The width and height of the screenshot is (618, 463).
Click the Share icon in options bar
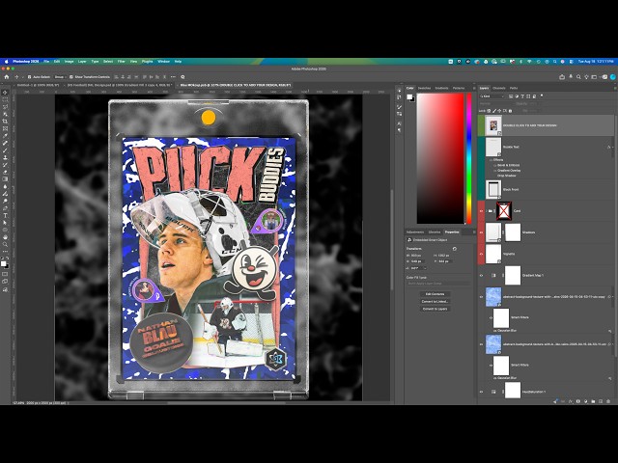tap(562, 77)
